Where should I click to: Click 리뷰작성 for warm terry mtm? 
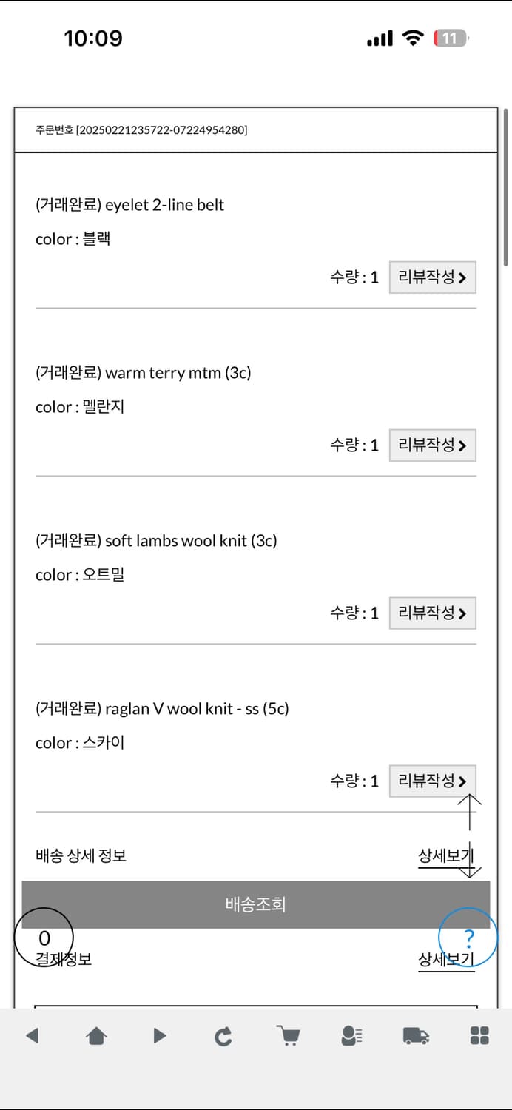(433, 445)
